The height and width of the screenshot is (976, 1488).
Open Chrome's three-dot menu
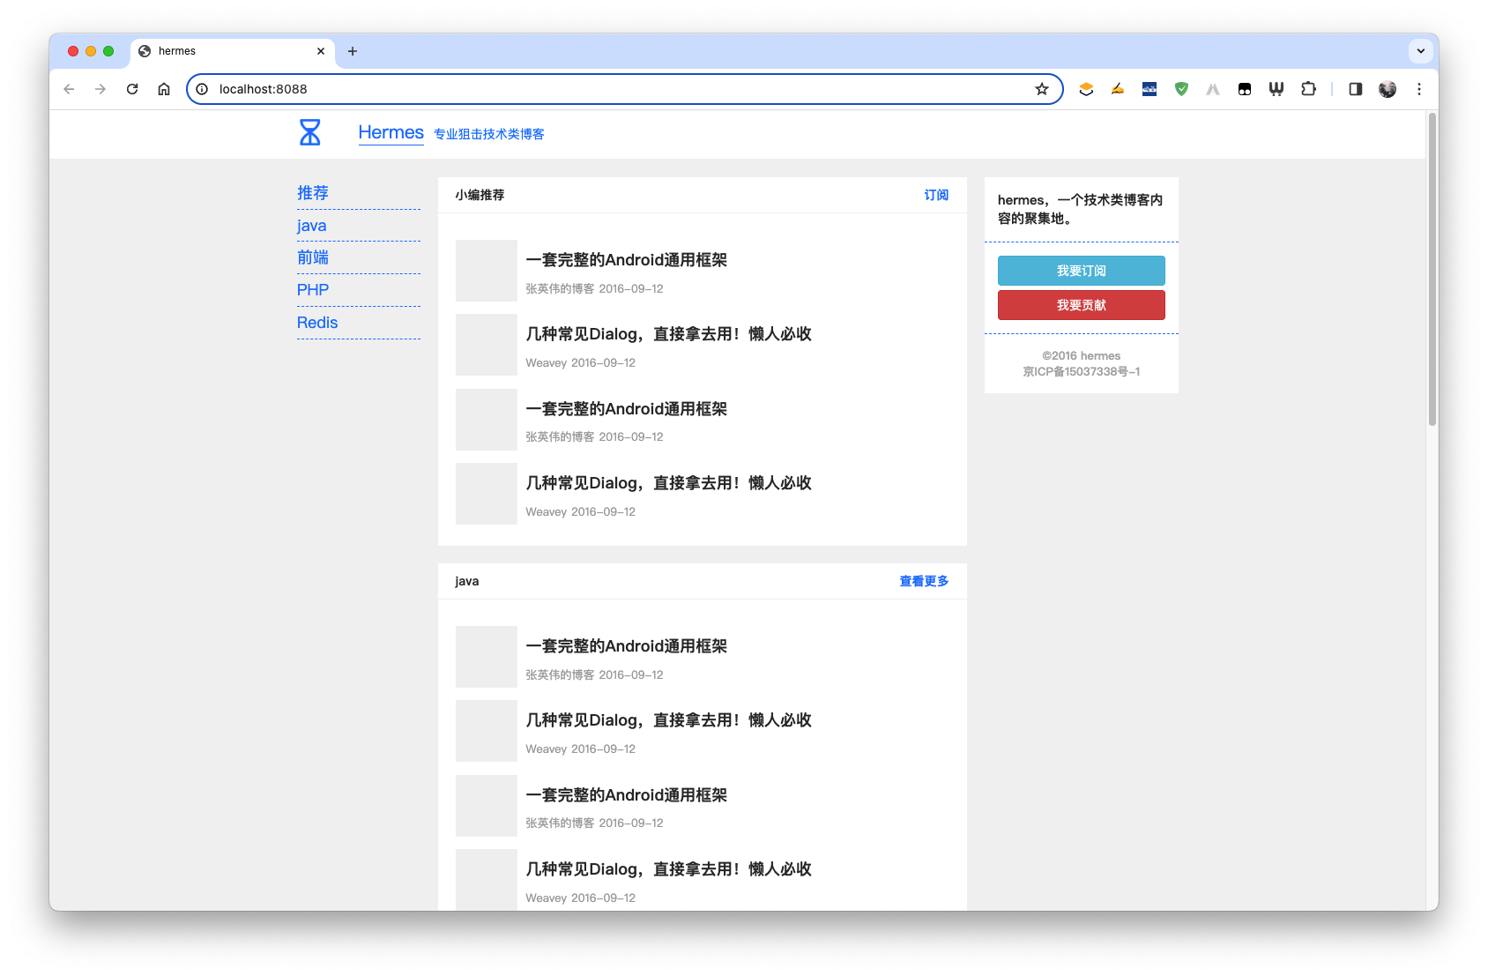coord(1419,89)
